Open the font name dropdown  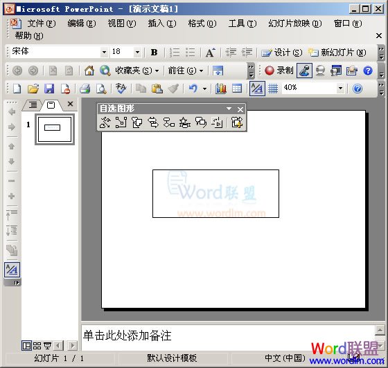click(x=104, y=52)
